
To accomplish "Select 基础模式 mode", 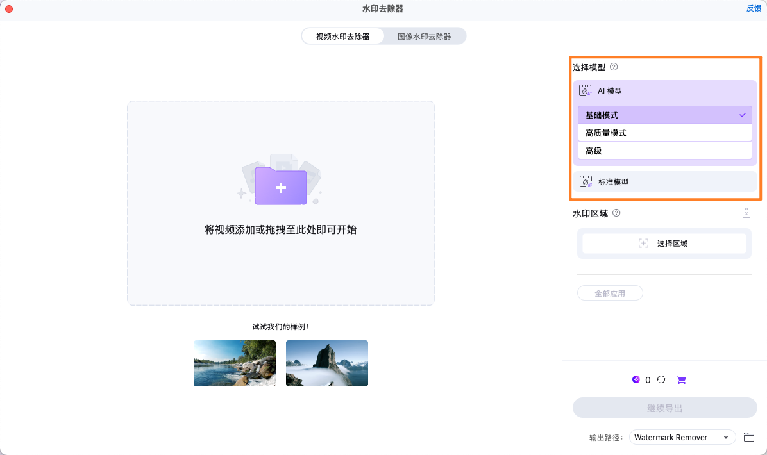I will point(665,115).
